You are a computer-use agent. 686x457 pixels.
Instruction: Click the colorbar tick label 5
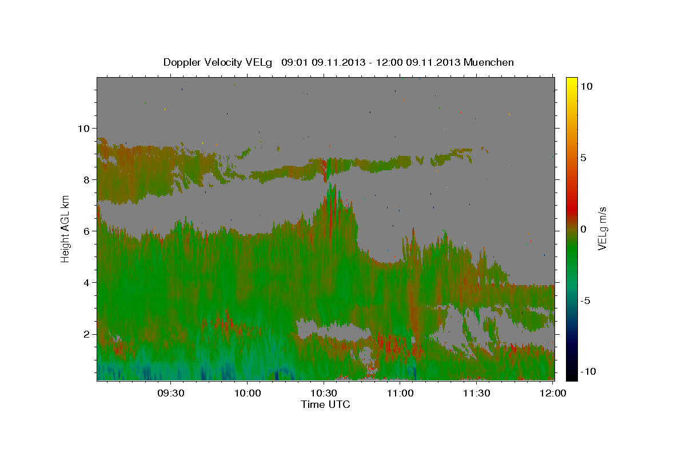click(583, 158)
